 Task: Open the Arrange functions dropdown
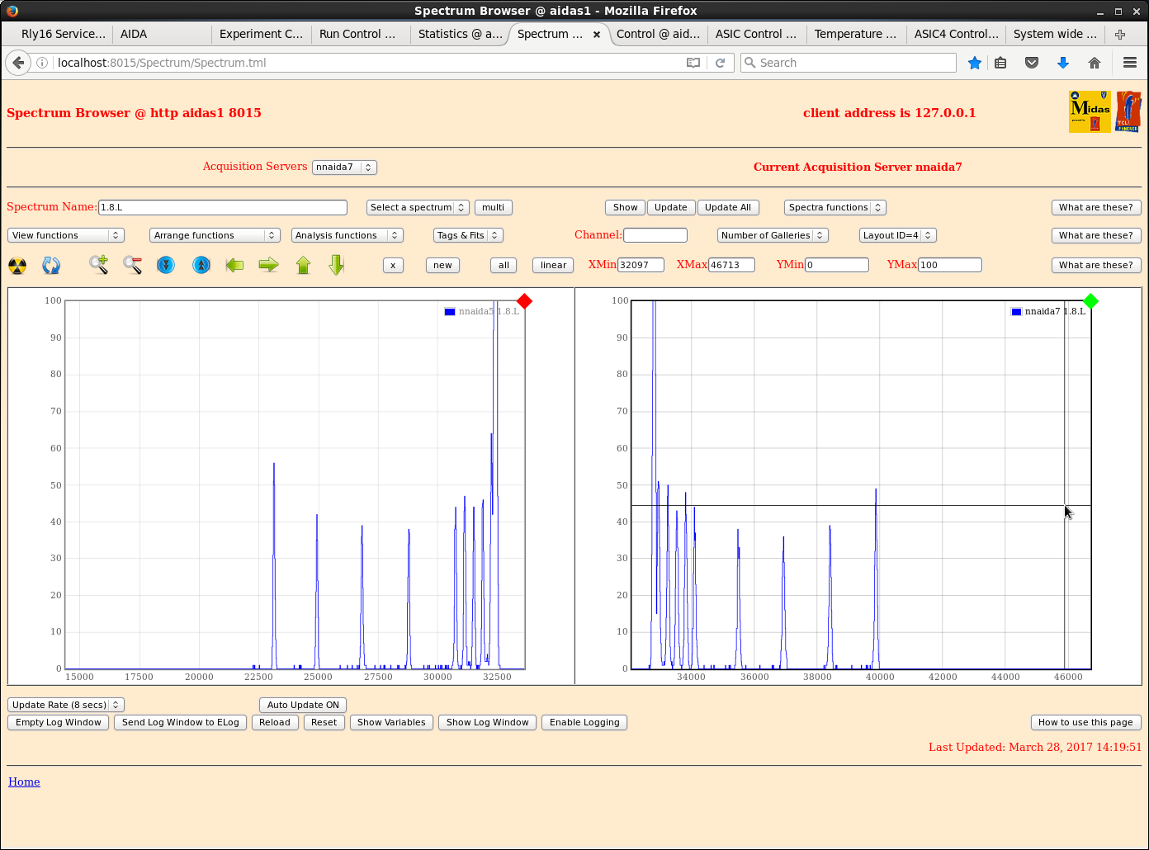[215, 235]
